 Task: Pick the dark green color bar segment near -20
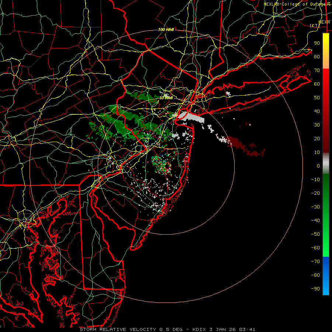[x=326, y=191]
